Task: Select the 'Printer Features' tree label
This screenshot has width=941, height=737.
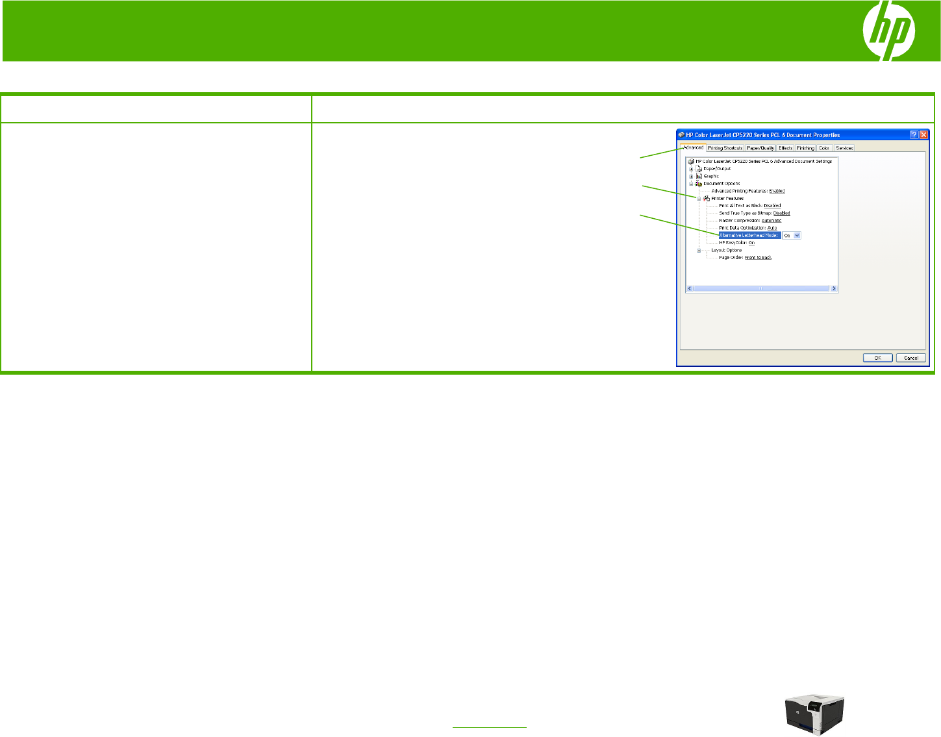Action: click(x=727, y=199)
